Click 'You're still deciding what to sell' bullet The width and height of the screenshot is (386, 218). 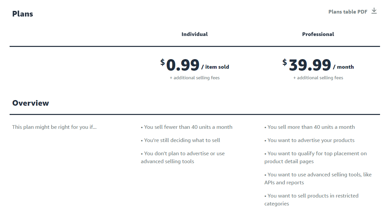pyautogui.click(x=181, y=140)
